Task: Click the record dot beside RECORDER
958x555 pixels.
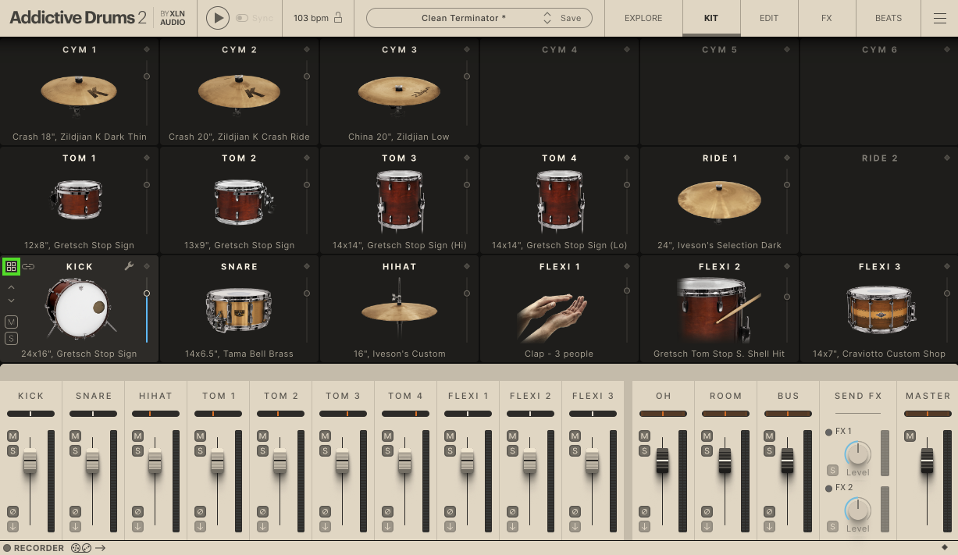Action: coord(7,548)
